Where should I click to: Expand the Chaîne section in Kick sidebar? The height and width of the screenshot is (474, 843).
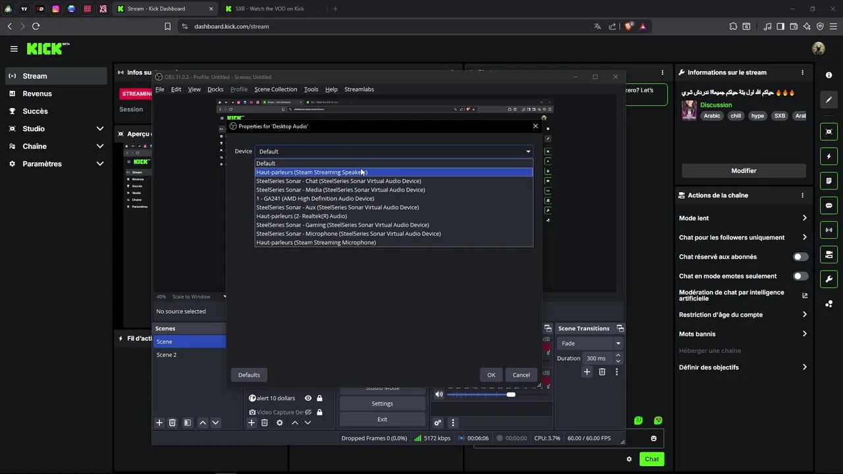(100, 146)
